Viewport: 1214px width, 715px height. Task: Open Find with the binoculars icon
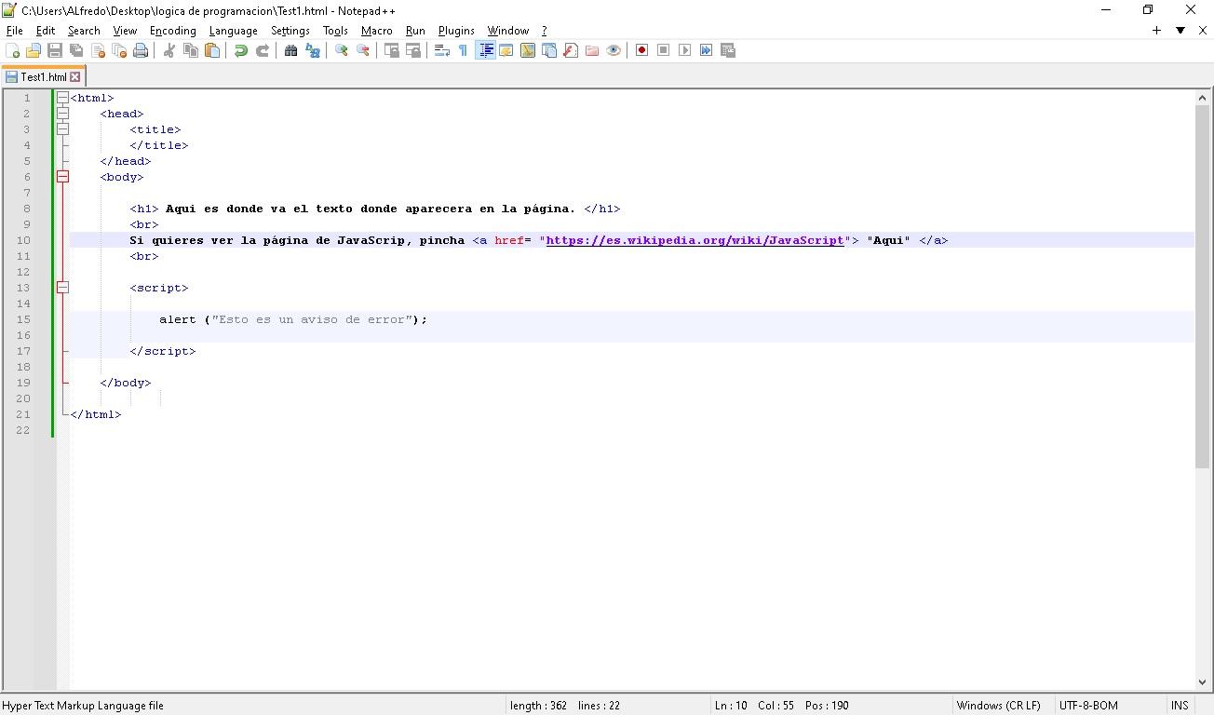coord(290,50)
